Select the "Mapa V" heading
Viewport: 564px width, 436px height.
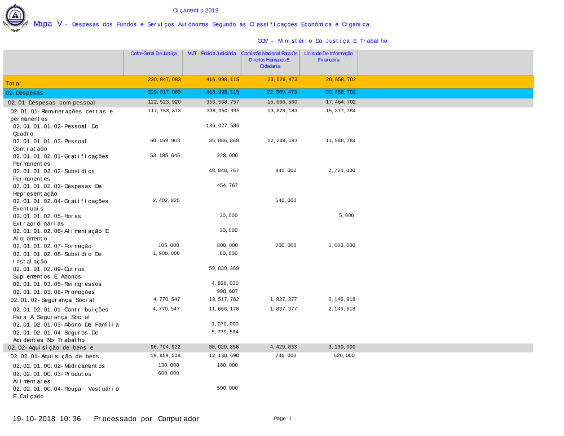47,24
